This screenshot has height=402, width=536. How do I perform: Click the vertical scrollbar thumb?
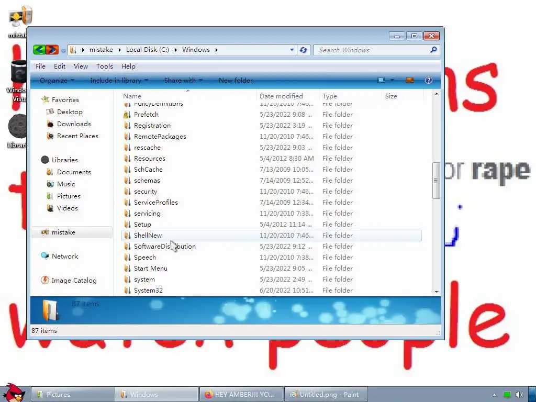pyautogui.click(x=436, y=181)
